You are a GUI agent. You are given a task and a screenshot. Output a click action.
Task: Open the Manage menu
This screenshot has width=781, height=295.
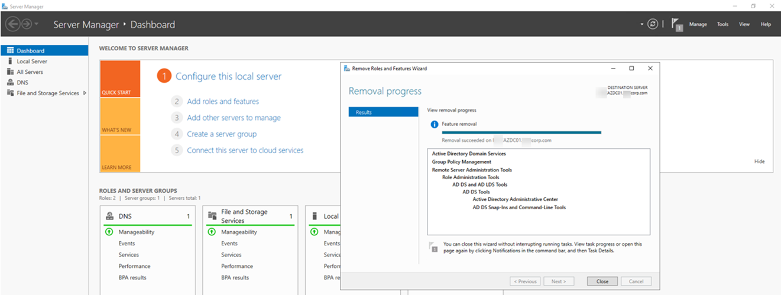(x=698, y=24)
